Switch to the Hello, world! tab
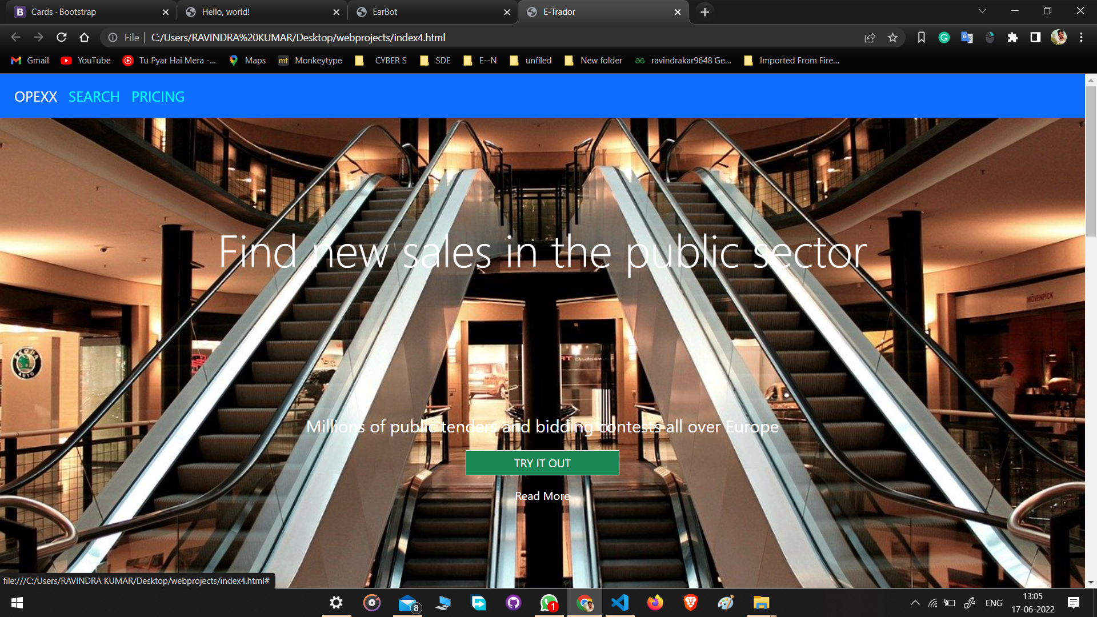The image size is (1097, 617). point(263,12)
